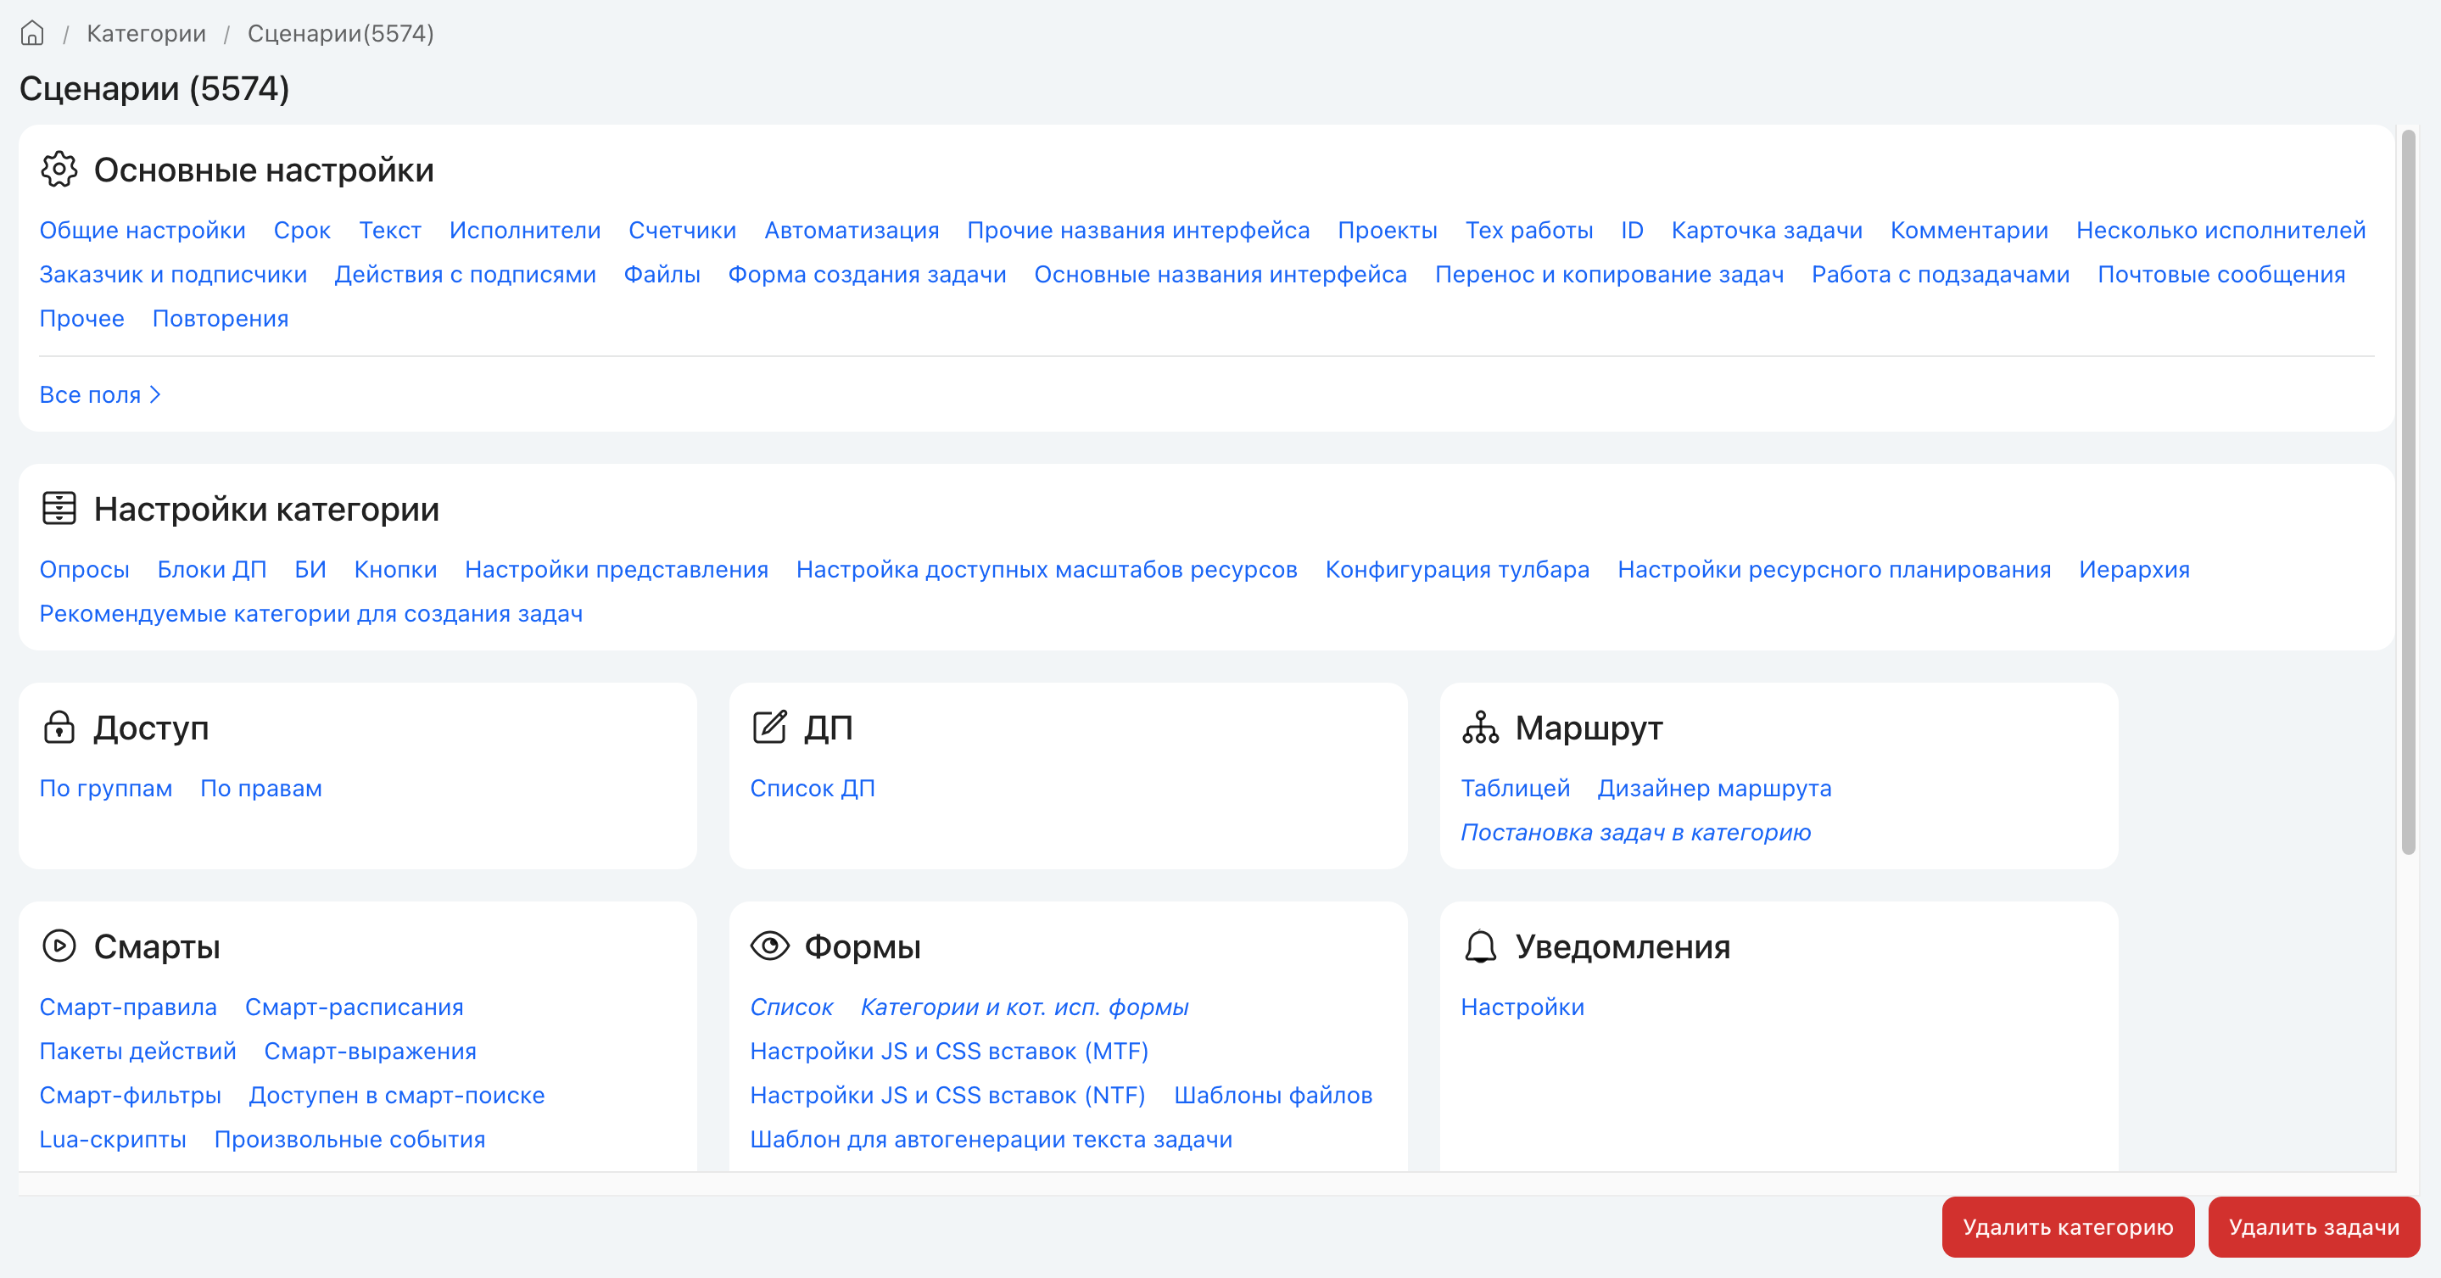
Task: Open the Иерархия link
Action: point(2134,569)
